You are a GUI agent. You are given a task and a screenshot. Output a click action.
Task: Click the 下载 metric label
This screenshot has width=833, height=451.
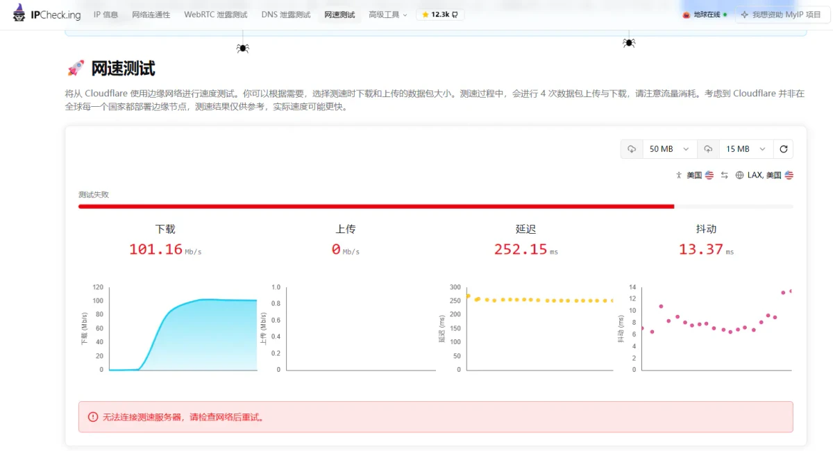point(165,229)
